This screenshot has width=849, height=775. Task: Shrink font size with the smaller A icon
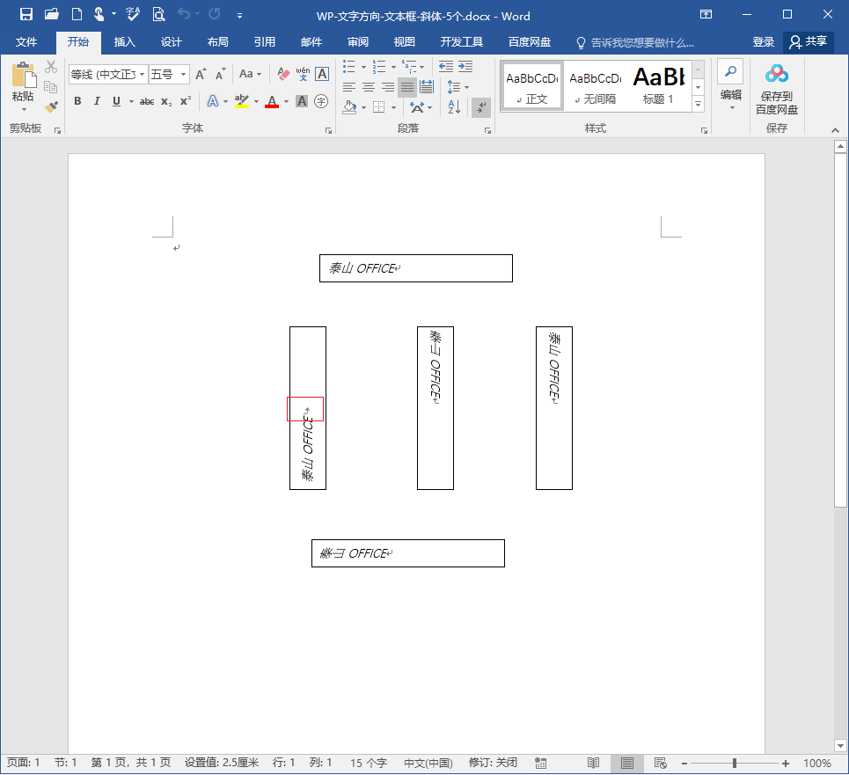tap(220, 74)
